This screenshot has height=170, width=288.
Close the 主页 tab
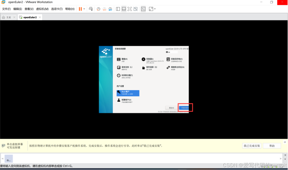tap(14, 17)
